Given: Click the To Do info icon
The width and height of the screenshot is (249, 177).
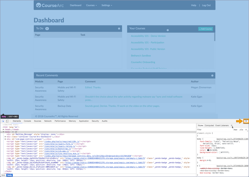Looking at the screenshot, I should coord(119,29).
